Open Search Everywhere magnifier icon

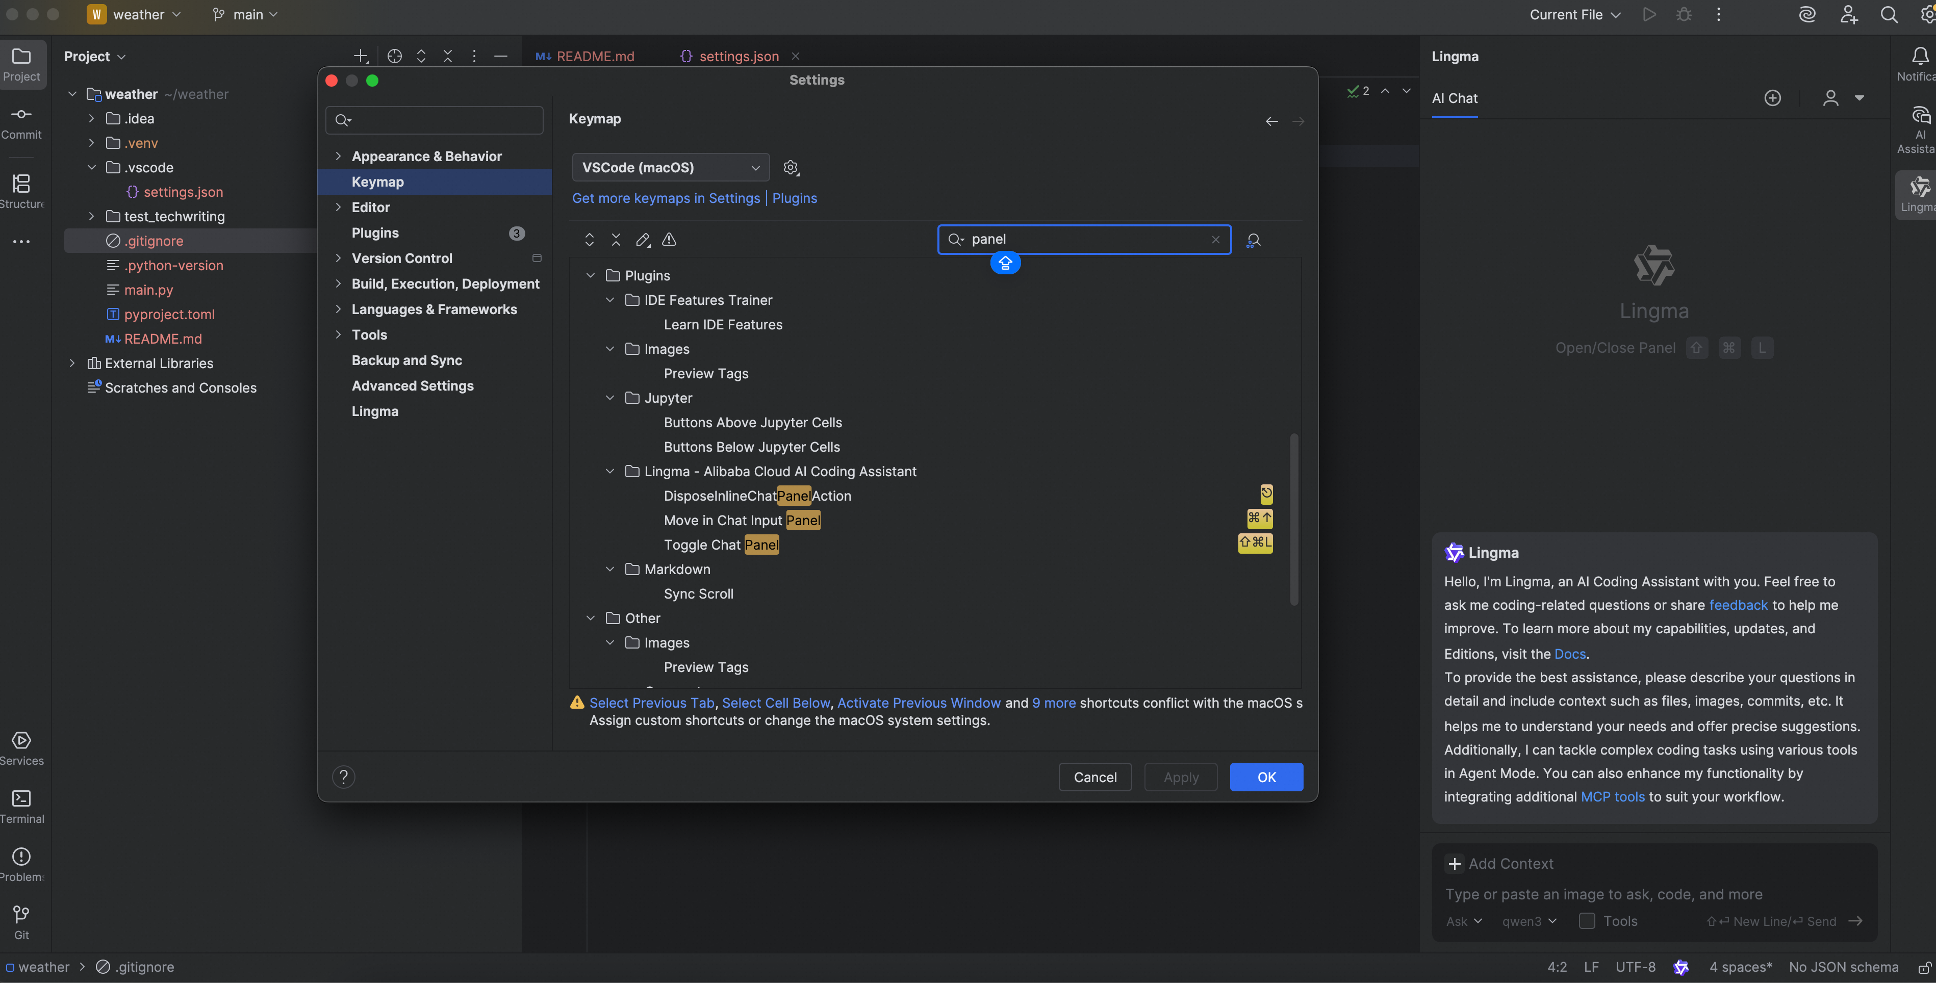(x=1889, y=15)
